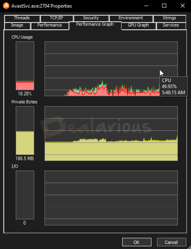
Task: Switch to the GPU Graph tab
Action: pyautogui.click(x=138, y=26)
